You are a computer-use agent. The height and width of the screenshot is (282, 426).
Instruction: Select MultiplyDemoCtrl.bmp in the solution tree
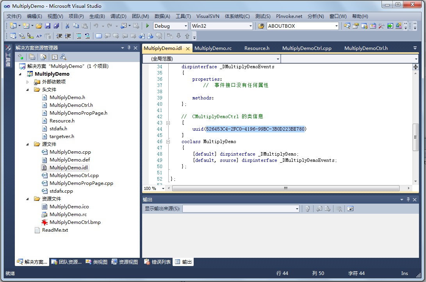pyautogui.click(x=75, y=222)
